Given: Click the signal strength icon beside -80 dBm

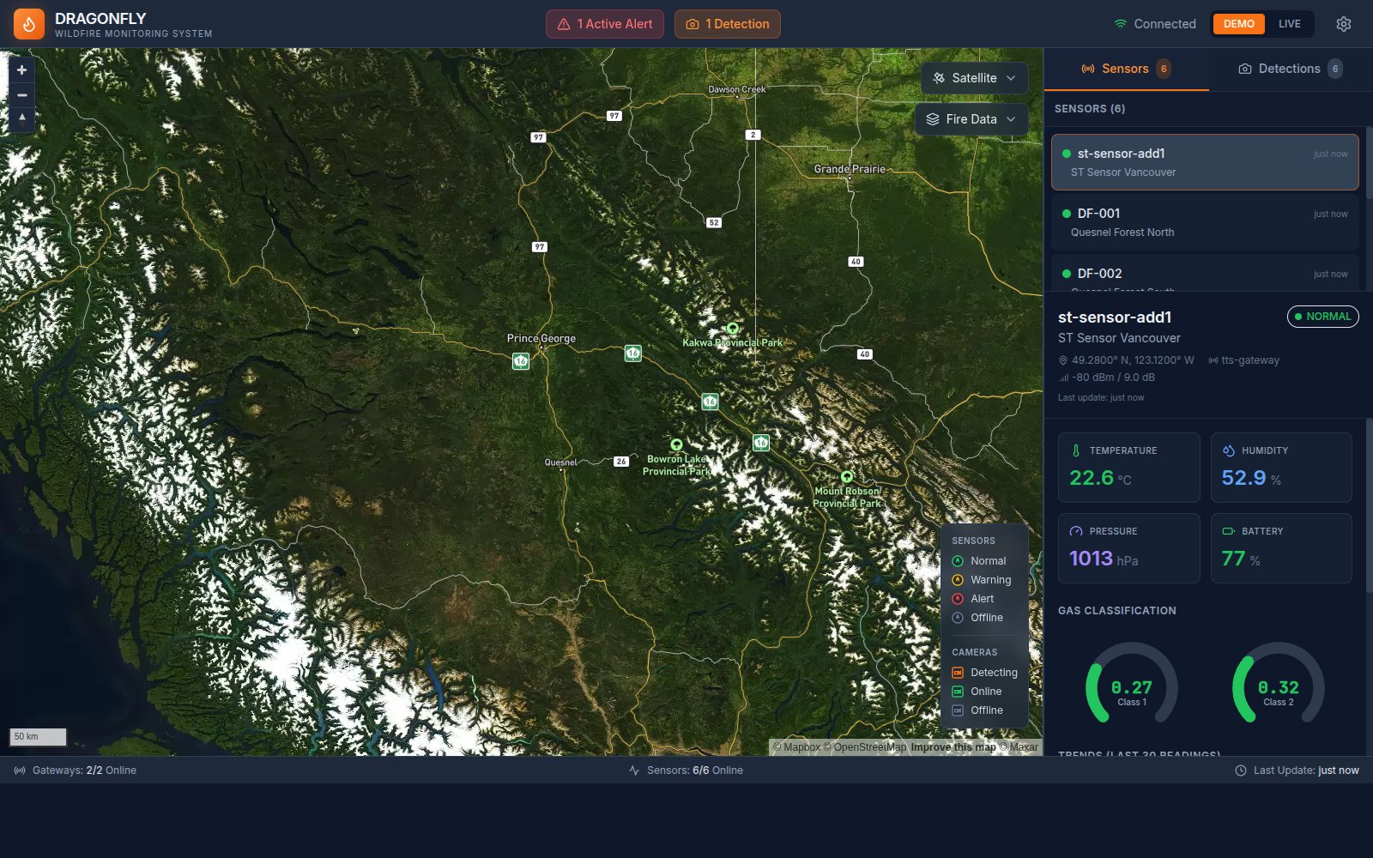Looking at the screenshot, I should pyautogui.click(x=1064, y=378).
